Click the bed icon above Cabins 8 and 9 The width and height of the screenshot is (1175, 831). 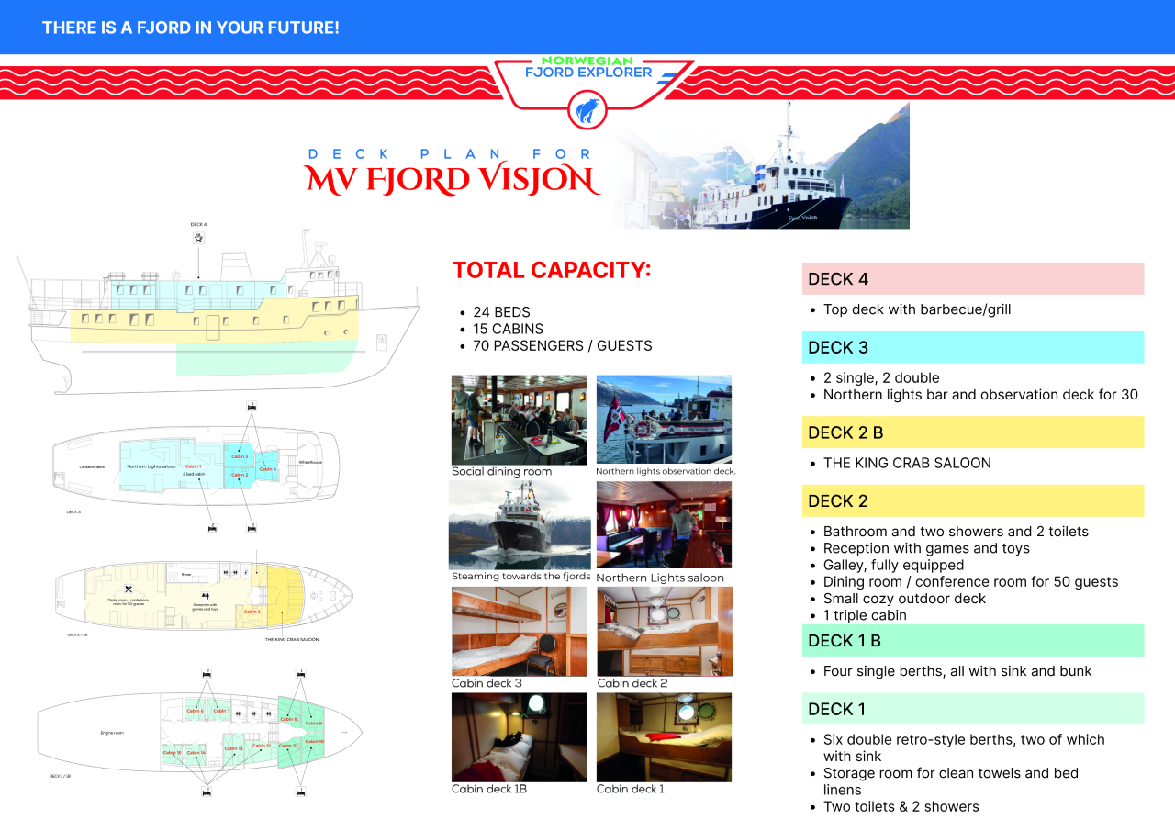coord(300,672)
